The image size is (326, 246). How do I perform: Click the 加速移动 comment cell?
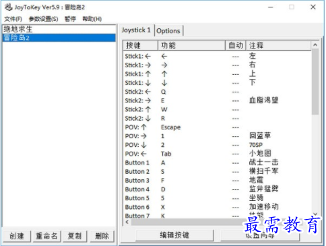[x=263, y=207]
